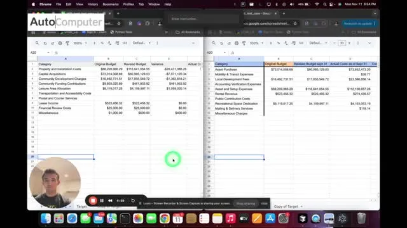Click the Stop sharing button
Screen dimensions: 407x228
pos(245,204)
